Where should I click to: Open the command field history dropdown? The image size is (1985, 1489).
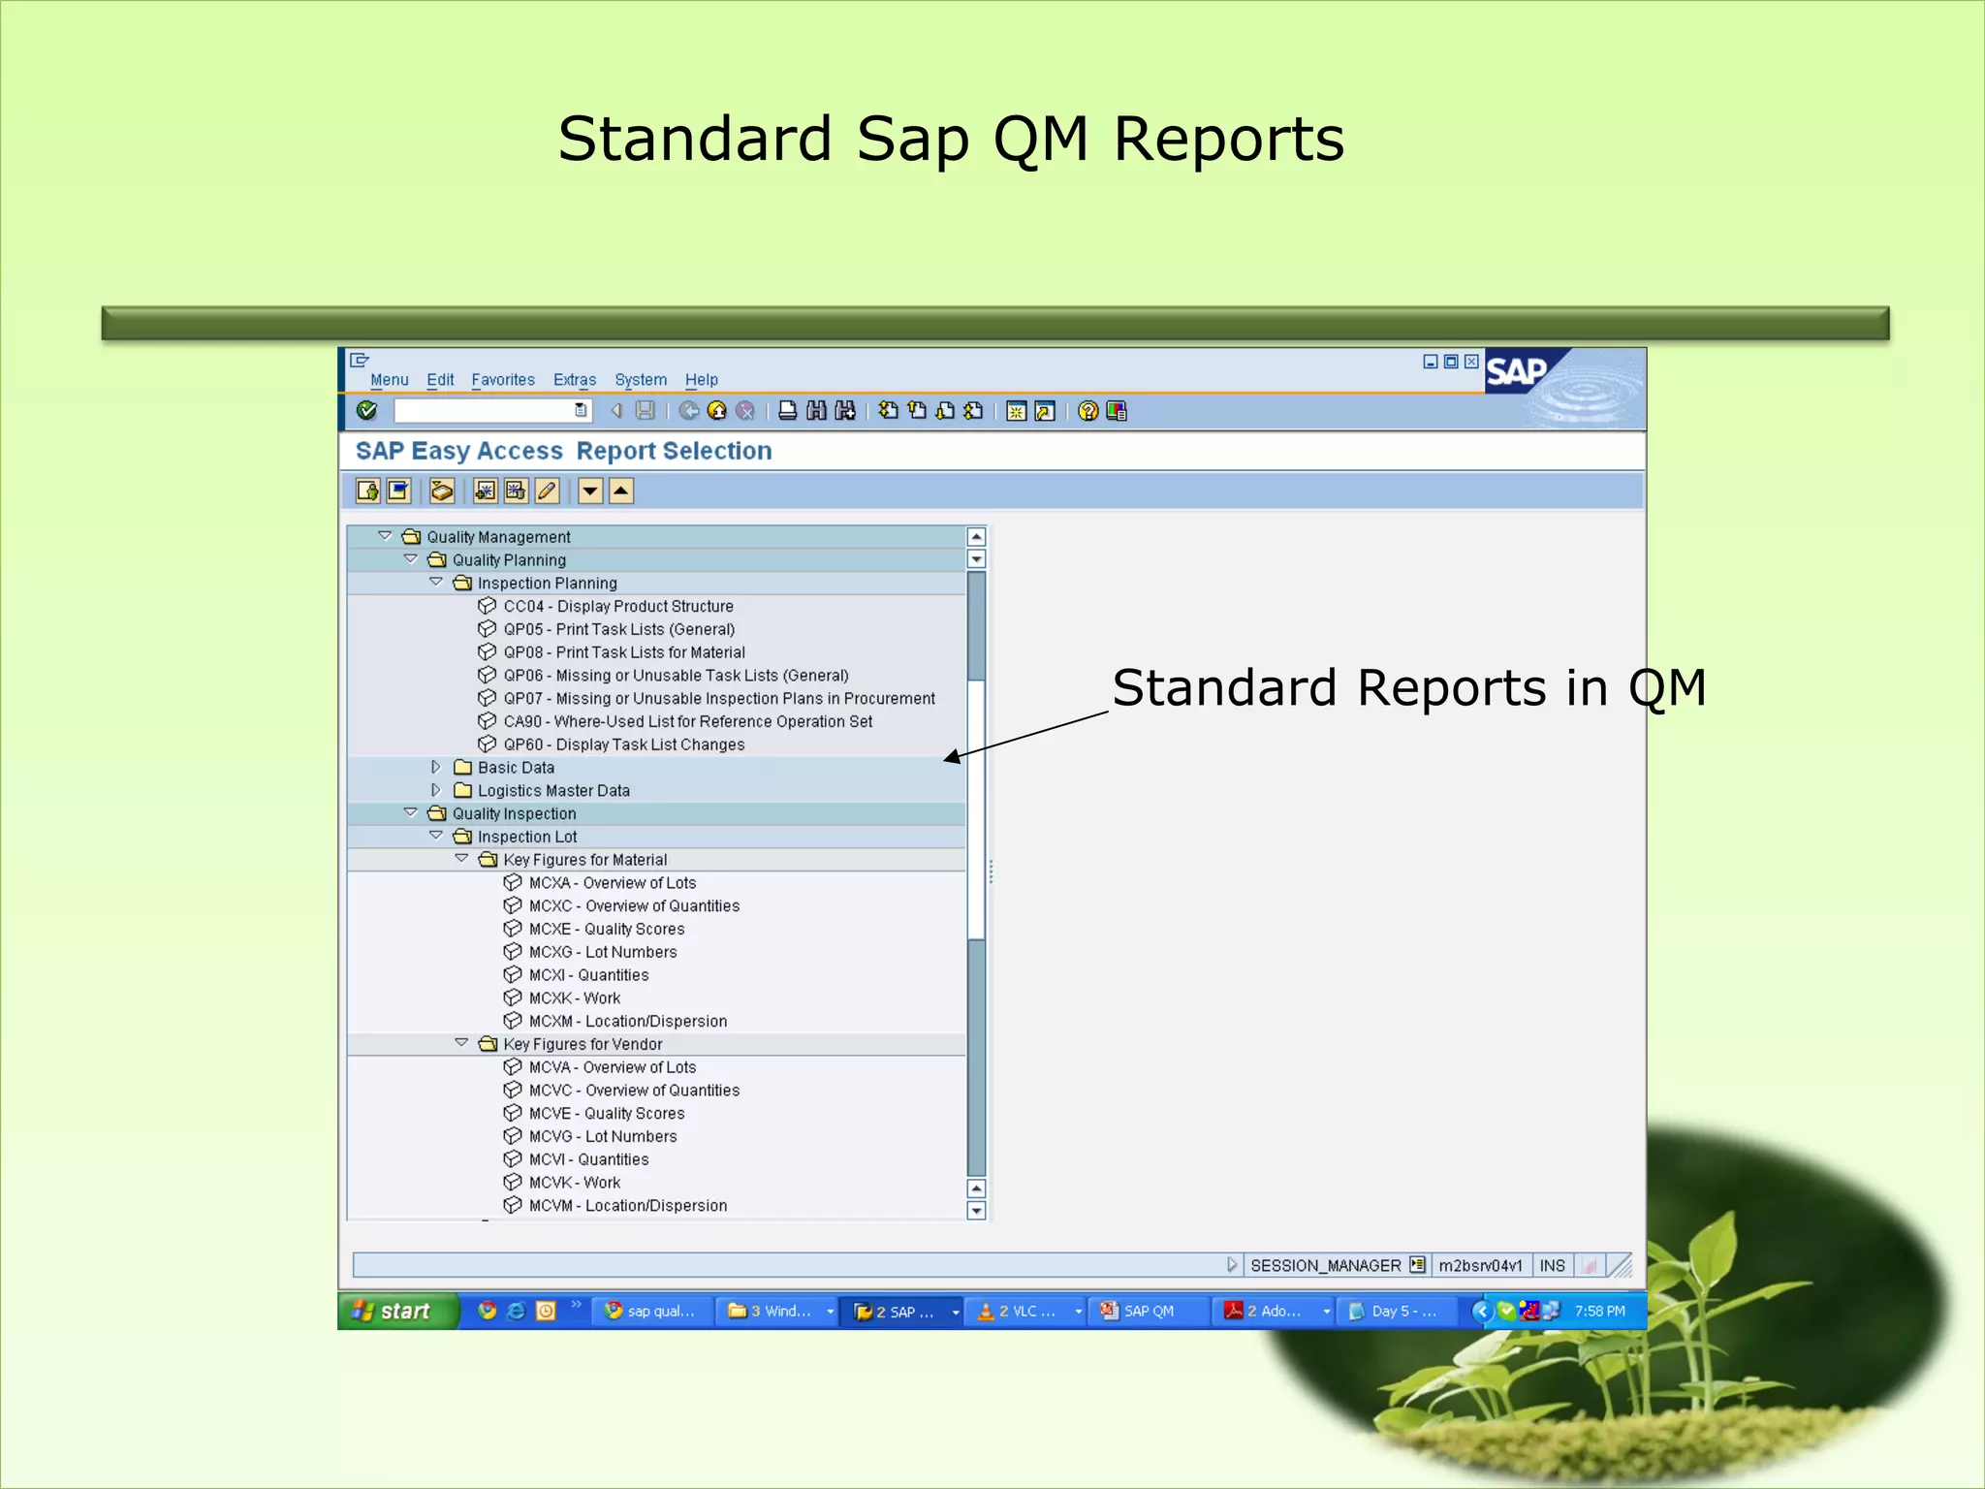click(x=581, y=411)
